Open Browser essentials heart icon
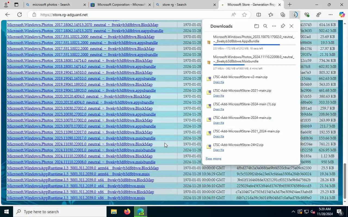 coord(307,15)
